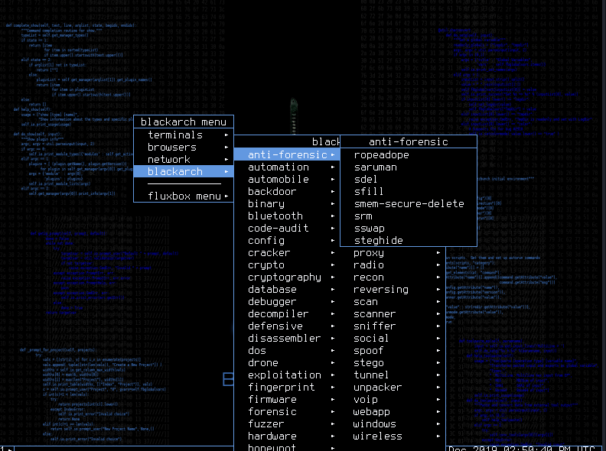The image size is (606, 451).
Task: Open the drone category
Action: point(287,363)
